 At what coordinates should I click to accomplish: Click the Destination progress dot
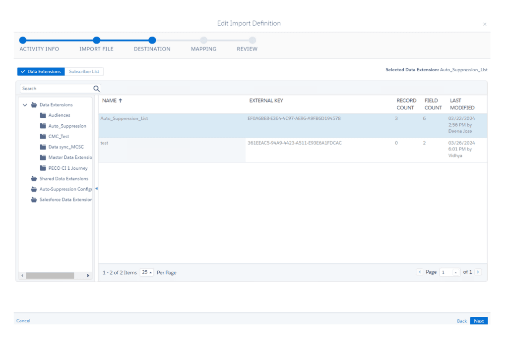(x=152, y=40)
